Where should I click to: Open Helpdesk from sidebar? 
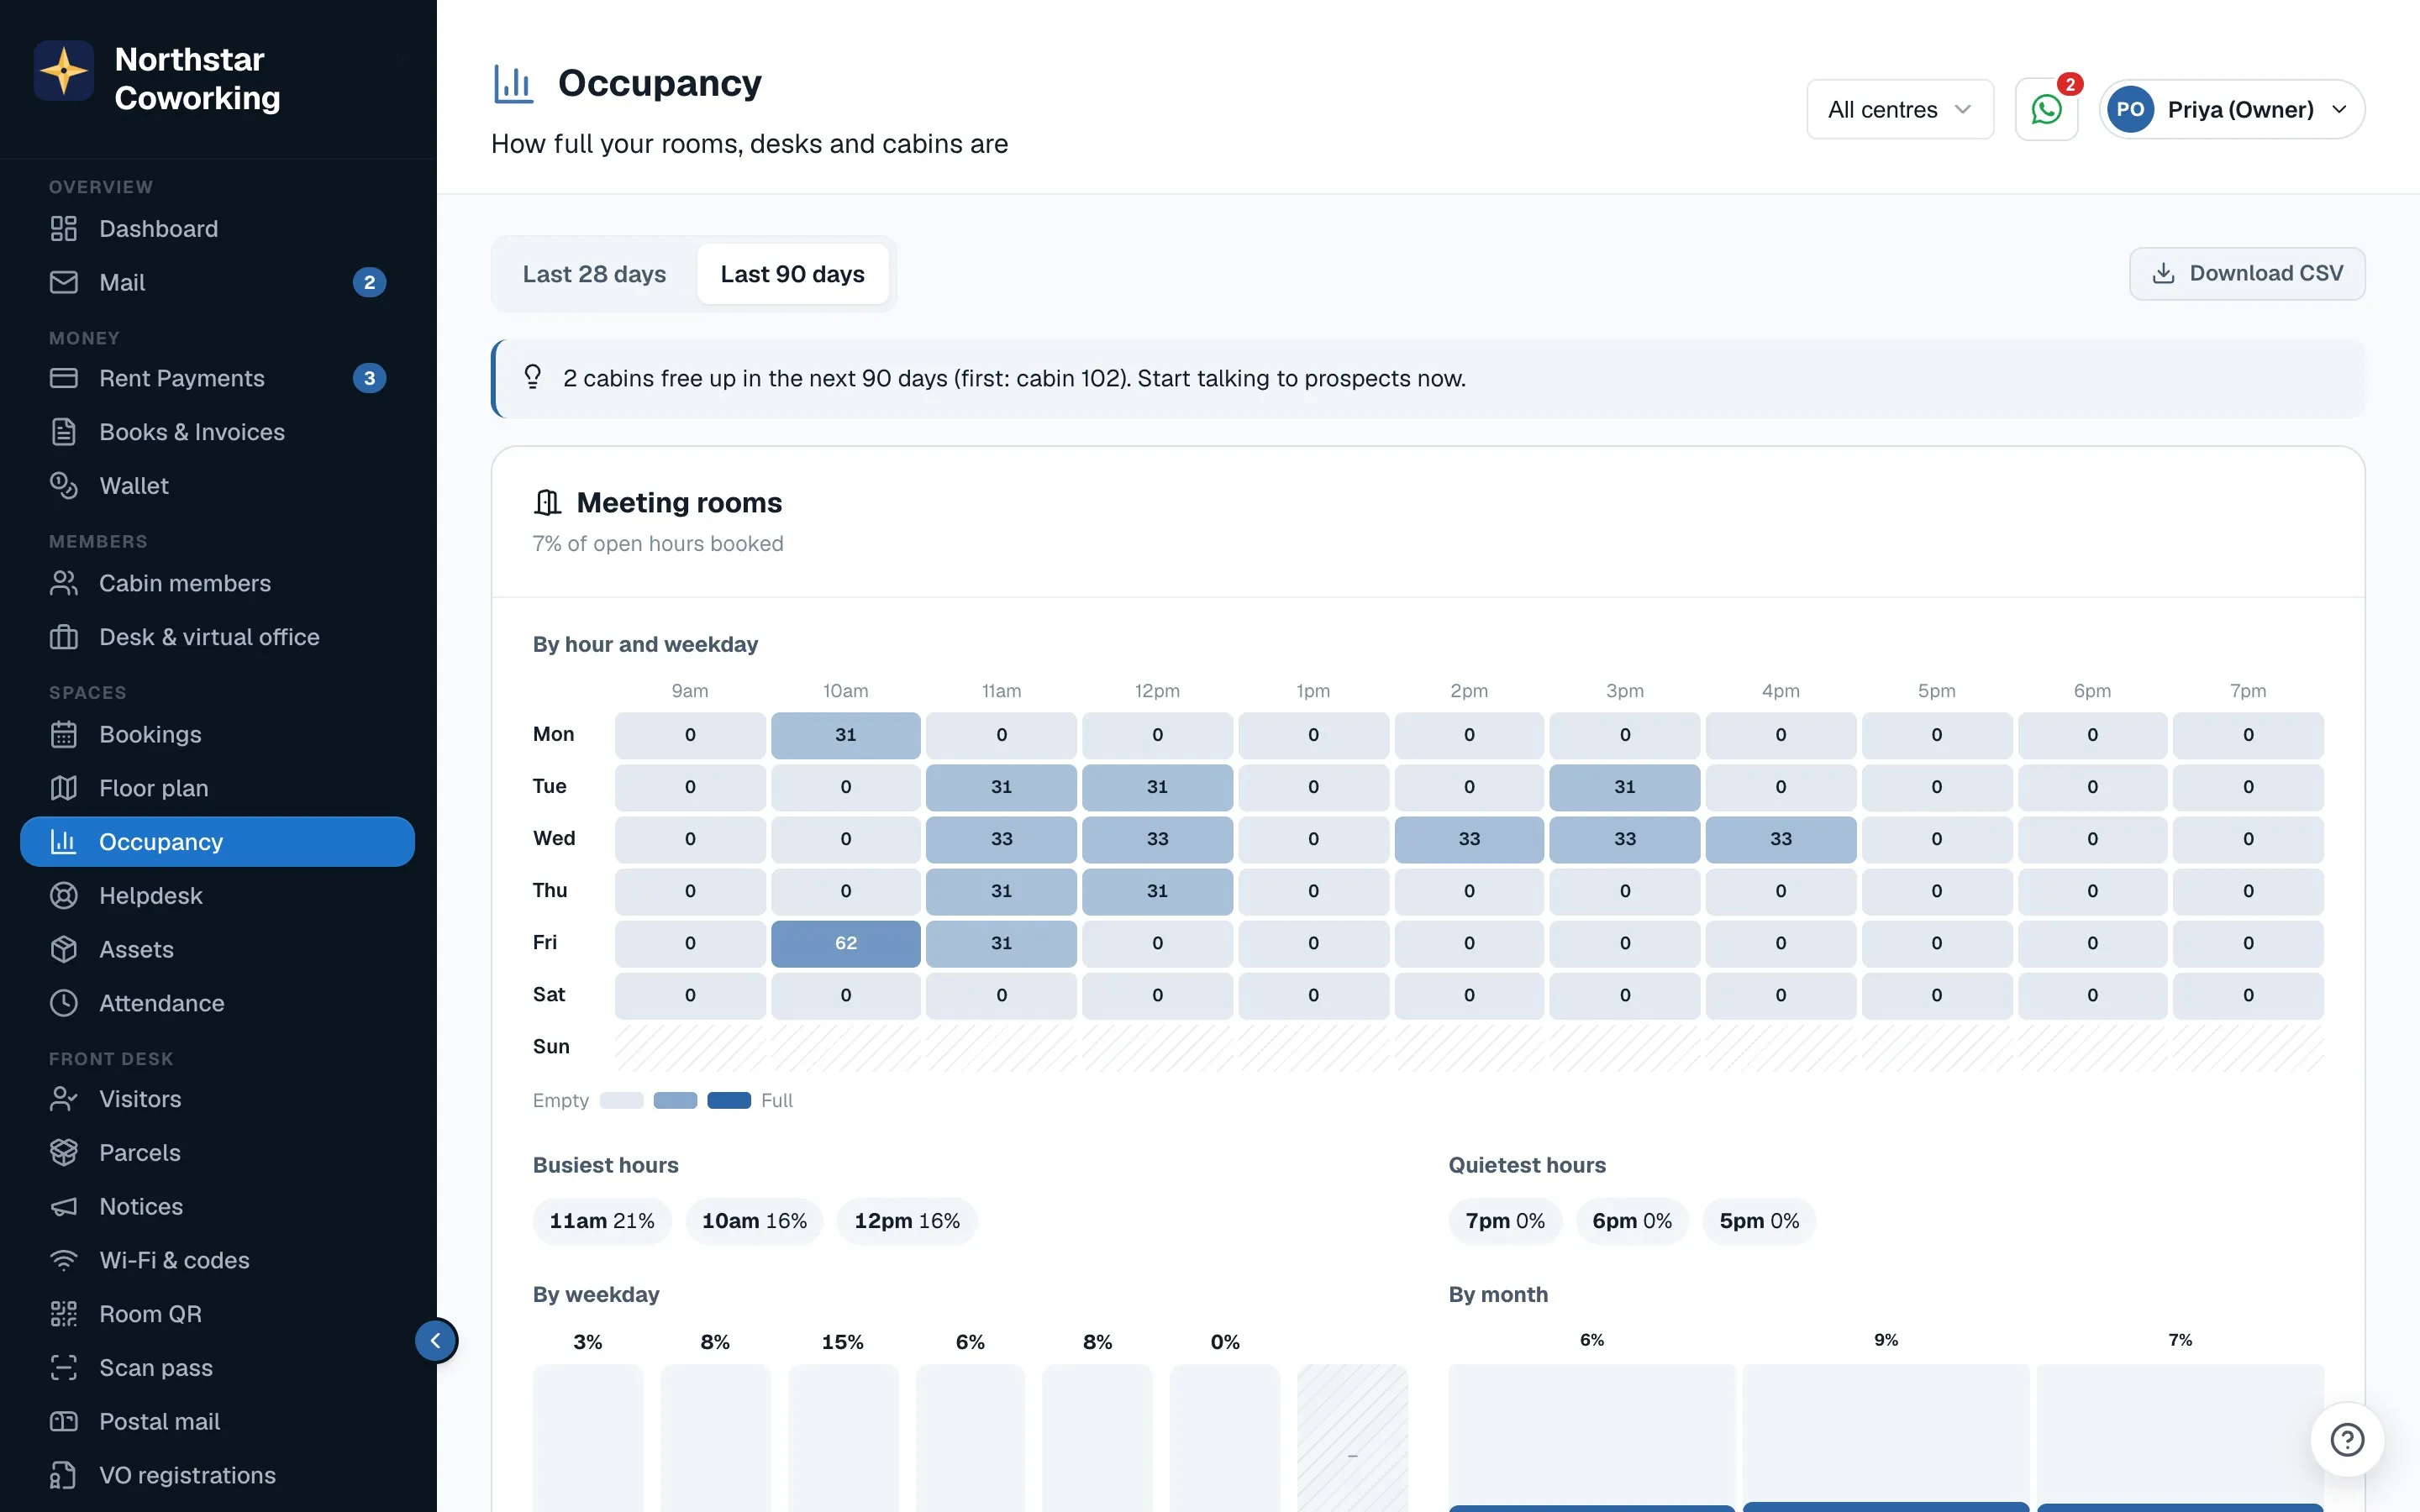point(217,895)
